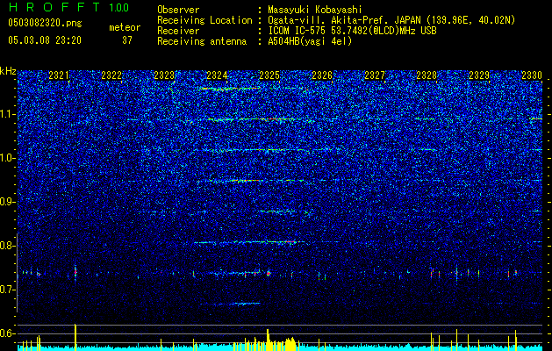The height and width of the screenshot is (351, 552).
Task: Click the 2321 time marker
Action: 59,75
